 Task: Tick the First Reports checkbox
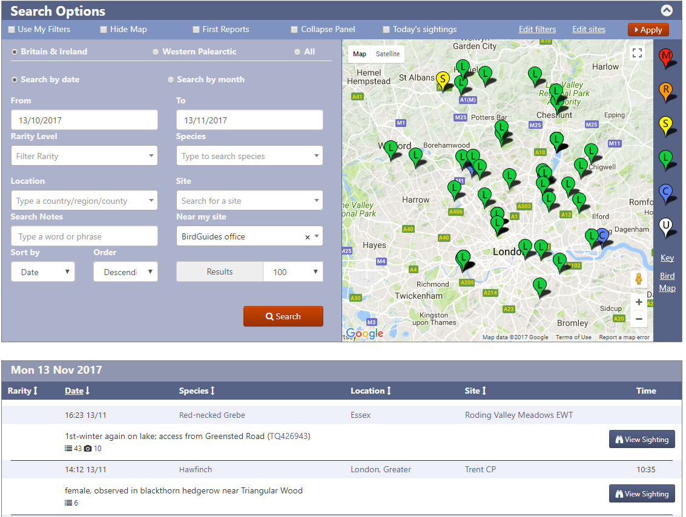(x=196, y=30)
